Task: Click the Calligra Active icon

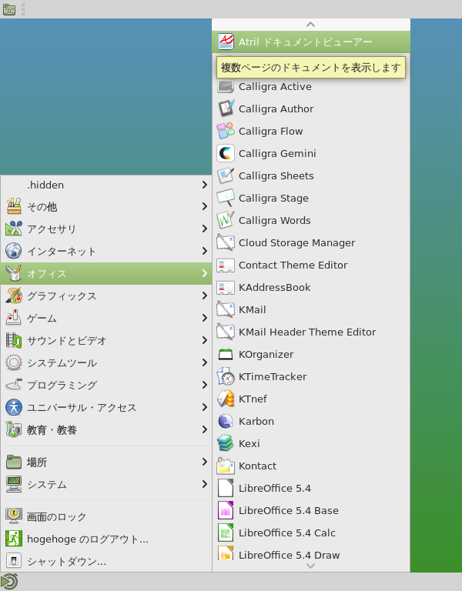Action: [226, 87]
